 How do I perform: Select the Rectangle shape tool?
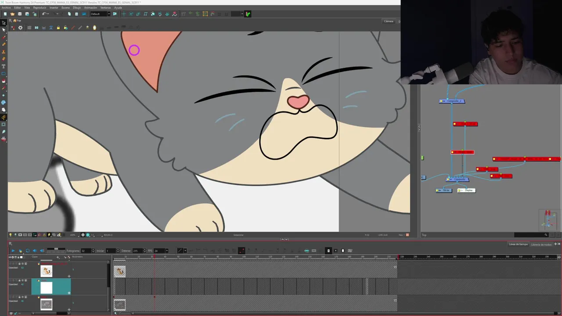4,73
